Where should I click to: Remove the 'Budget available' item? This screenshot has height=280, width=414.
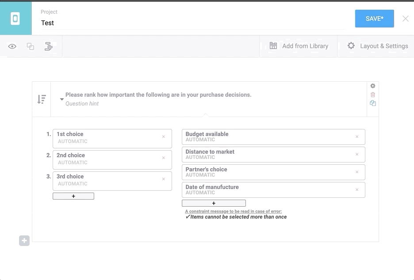click(x=357, y=137)
